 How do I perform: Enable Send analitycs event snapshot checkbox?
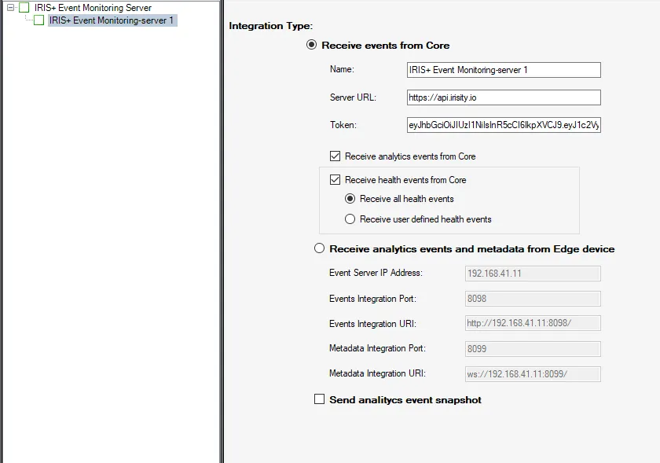320,399
